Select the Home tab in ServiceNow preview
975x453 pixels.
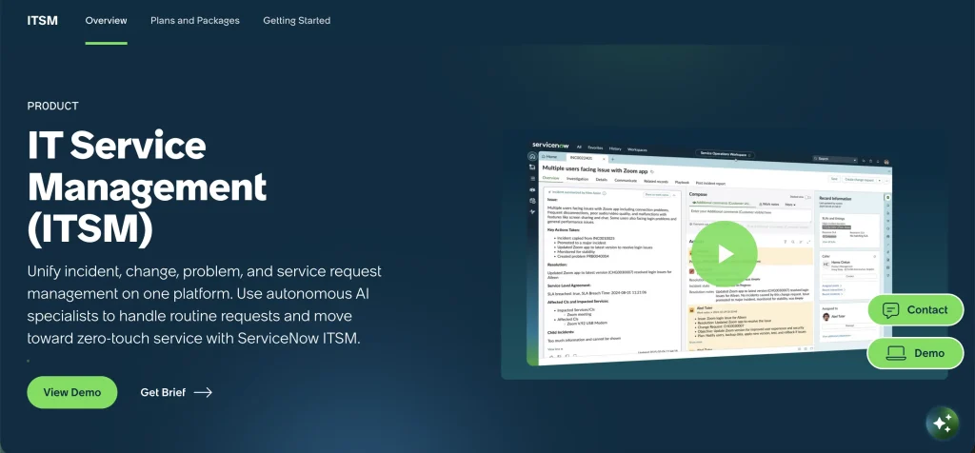coord(551,157)
